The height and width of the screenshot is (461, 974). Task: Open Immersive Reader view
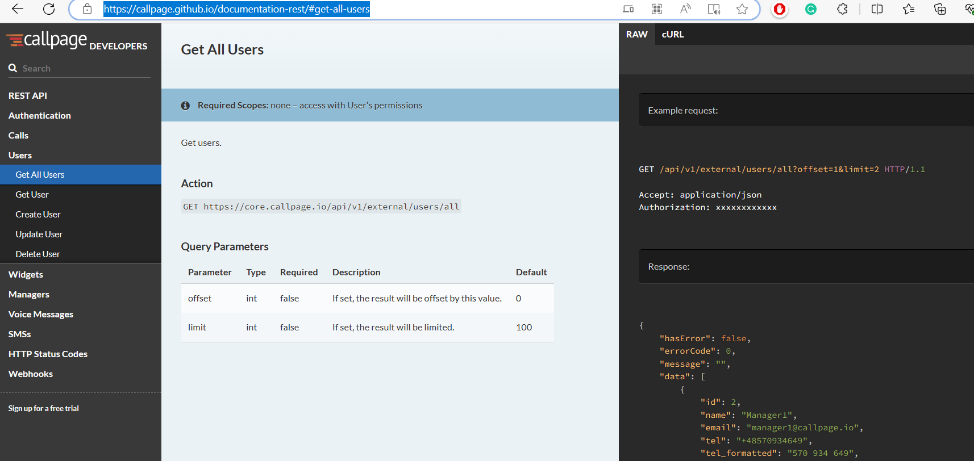pyautogui.click(x=714, y=9)
